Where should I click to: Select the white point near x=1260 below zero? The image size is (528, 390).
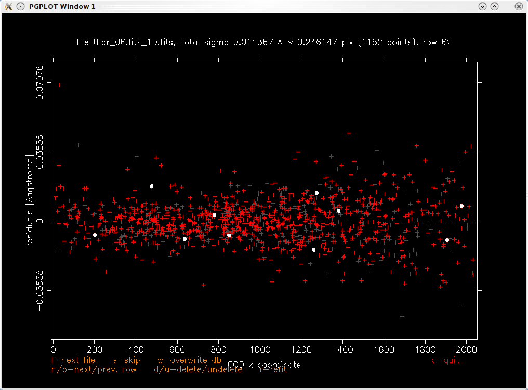tap(313, 250)
